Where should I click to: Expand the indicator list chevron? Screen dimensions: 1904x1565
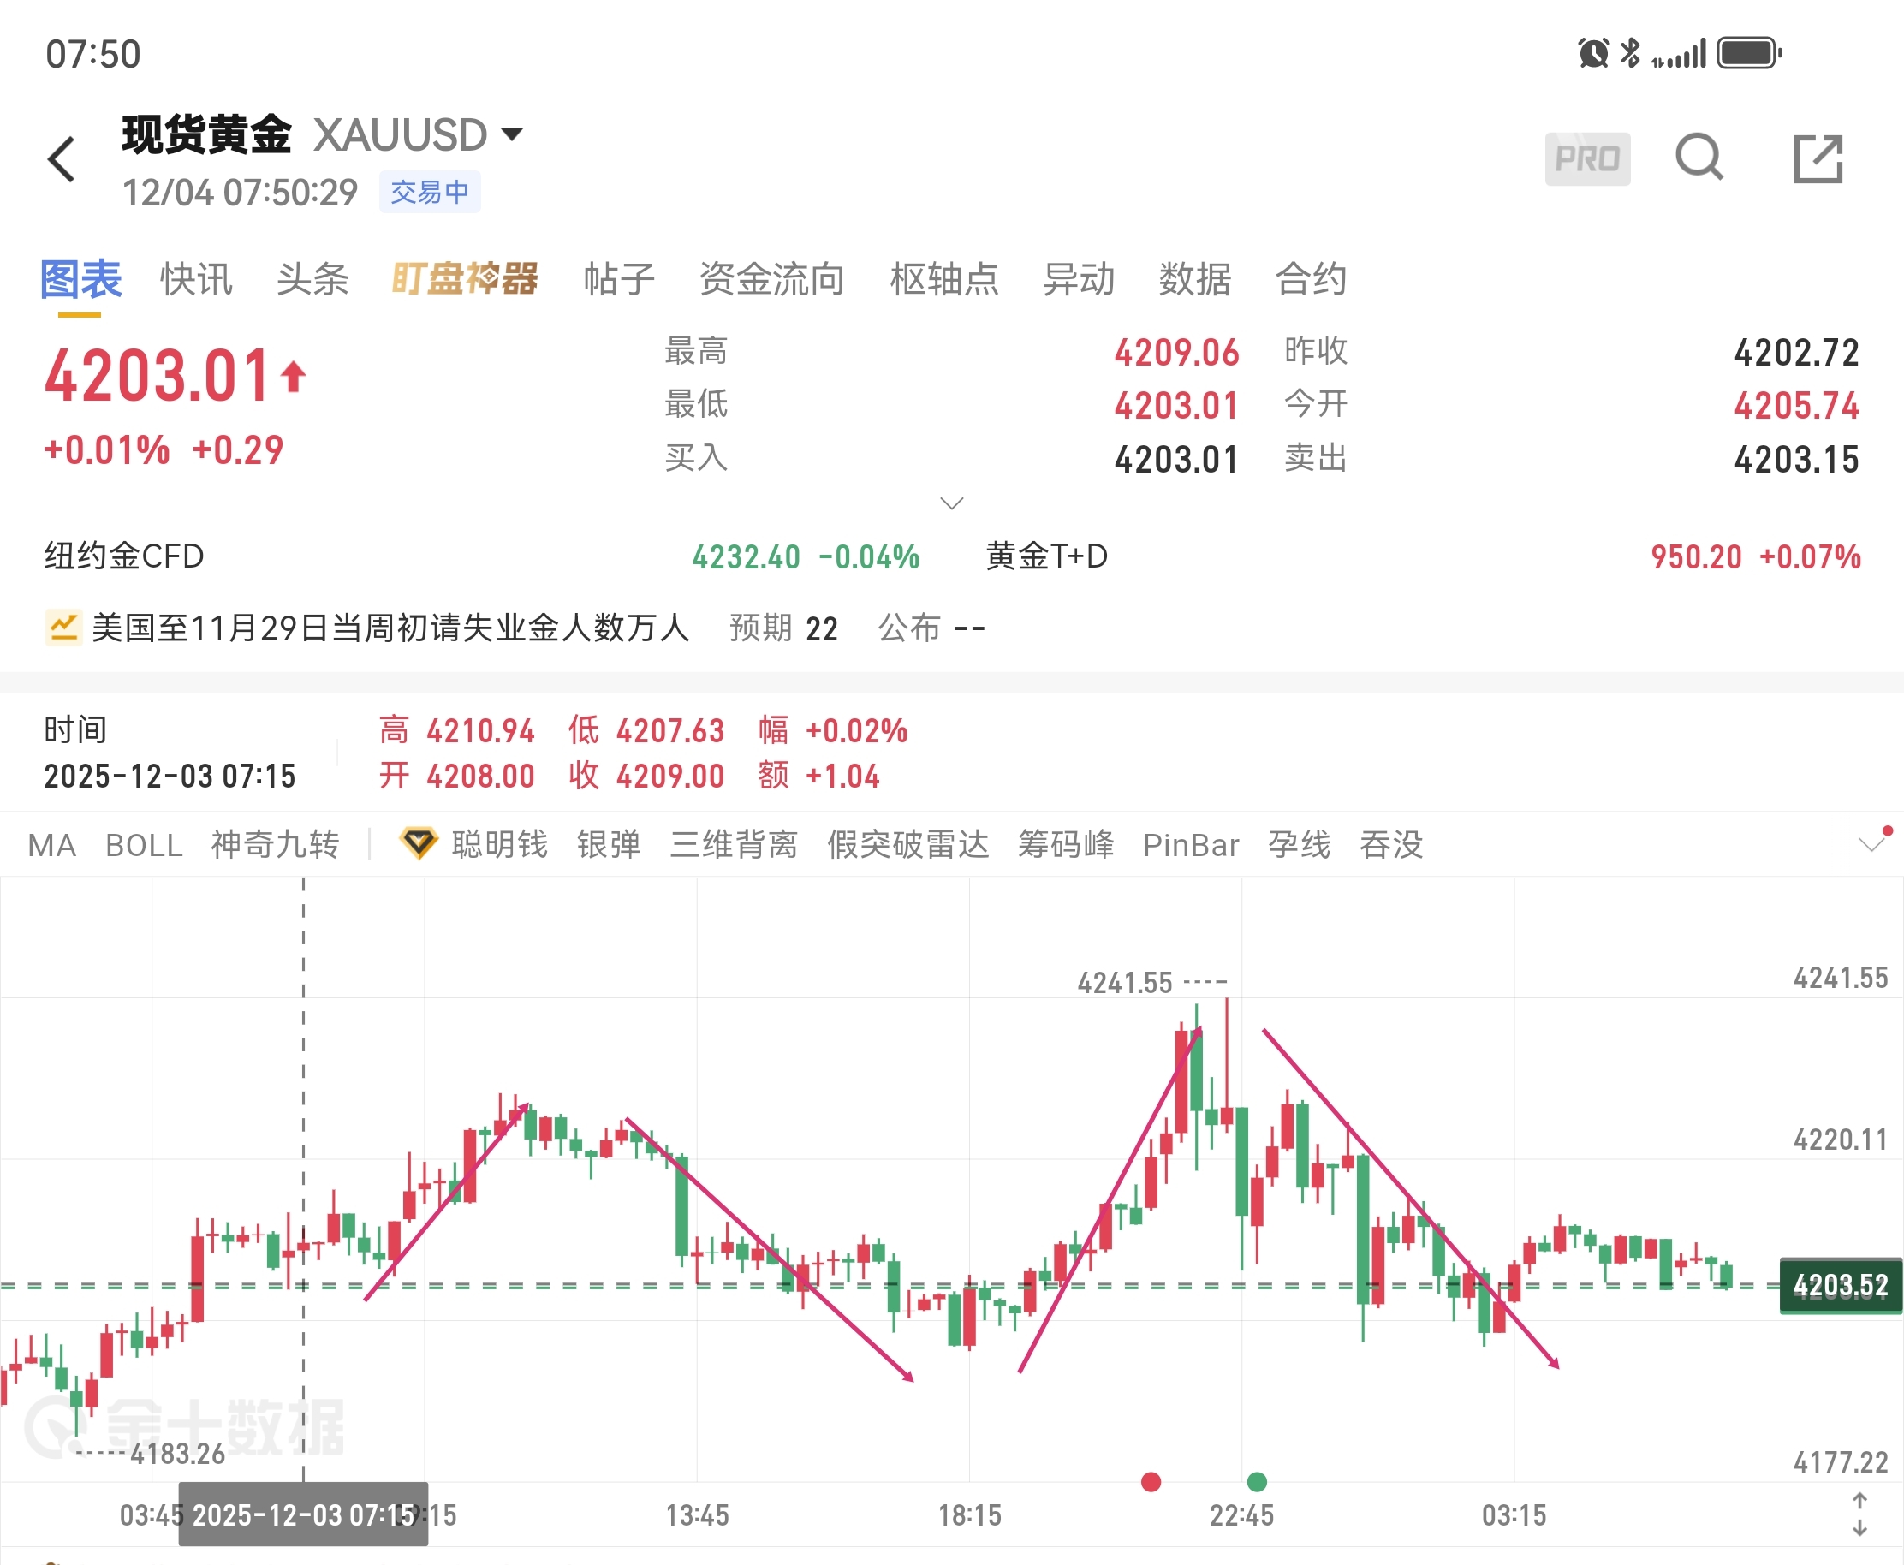1871,843
